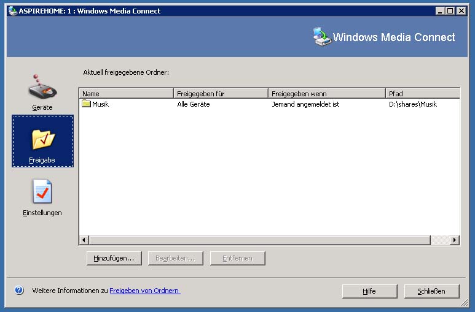The width and height of the screenshot is (475, 312).
Task: Click the title bar application icon
Action: click(x=12, y=10)
